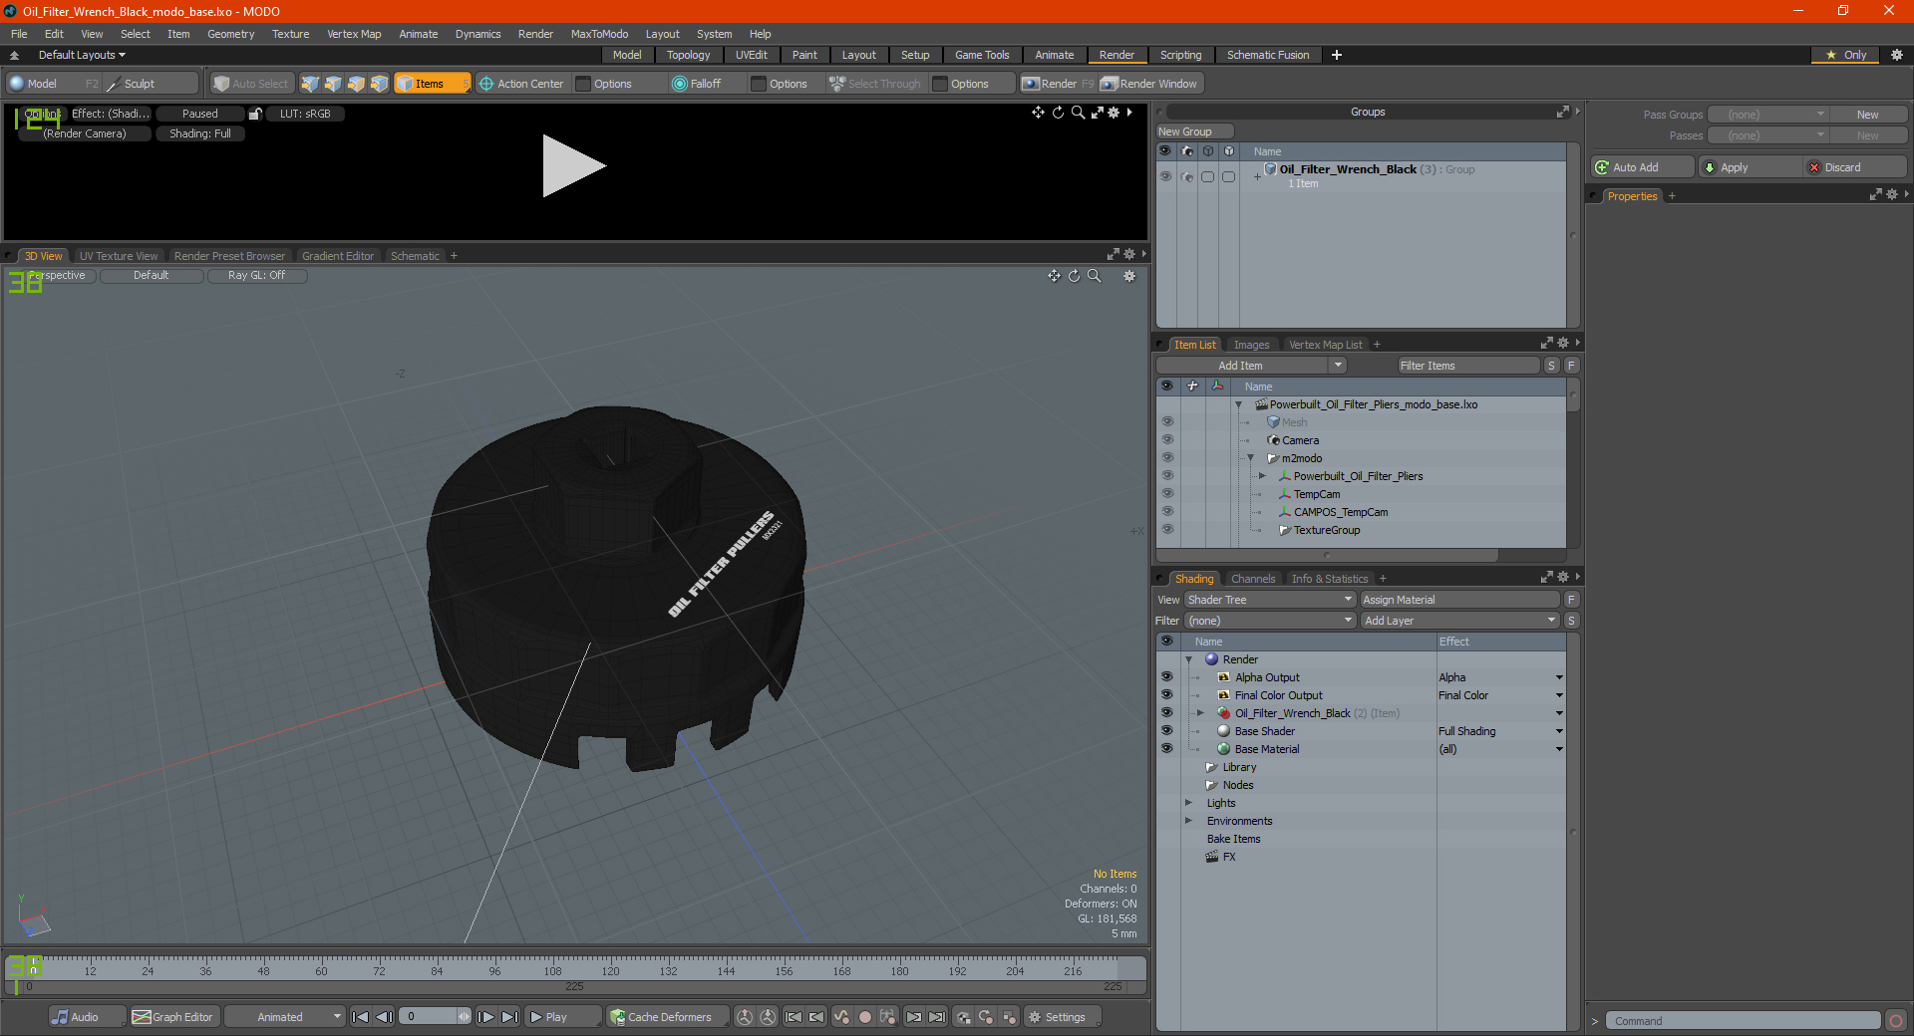Screen dimensions: 1914x1036
Task: Collapse the m2modo item tree
Action: [x=1250, y=458]
